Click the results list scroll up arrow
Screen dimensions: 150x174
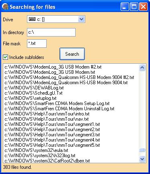[142, 68]
